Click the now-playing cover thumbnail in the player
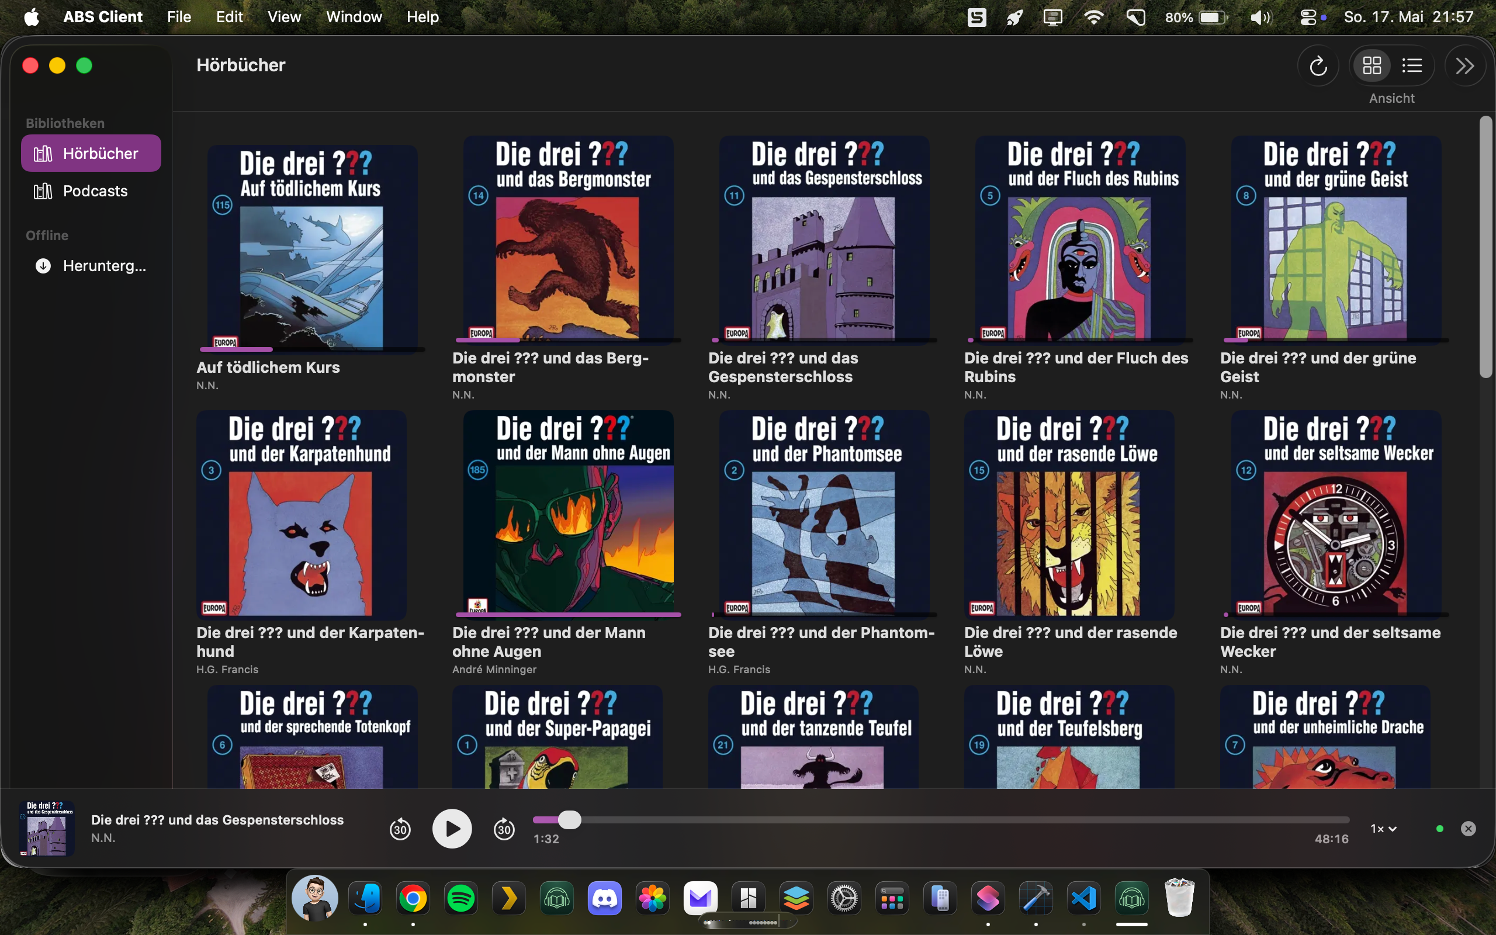1496x935 pixels. (46, 829)
